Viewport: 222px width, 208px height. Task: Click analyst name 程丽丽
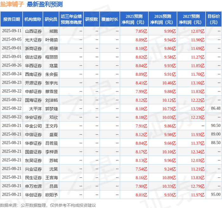[51, 57]
